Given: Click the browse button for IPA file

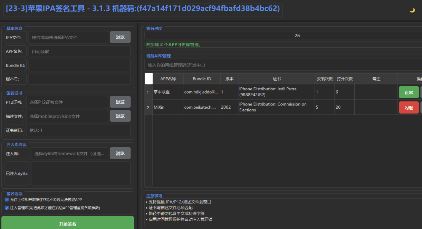Looking at the screenshot, I should (x=120, y=37).
